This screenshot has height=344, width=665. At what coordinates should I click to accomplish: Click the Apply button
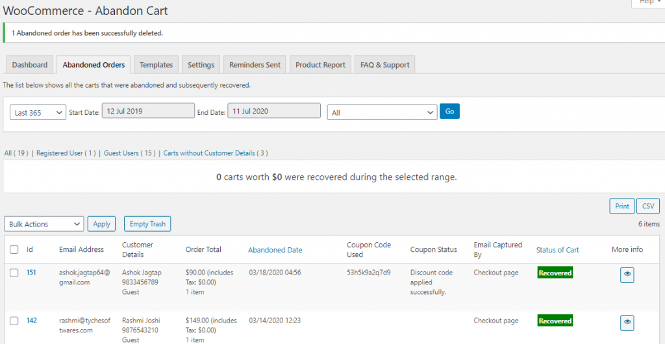click(101, 224)
